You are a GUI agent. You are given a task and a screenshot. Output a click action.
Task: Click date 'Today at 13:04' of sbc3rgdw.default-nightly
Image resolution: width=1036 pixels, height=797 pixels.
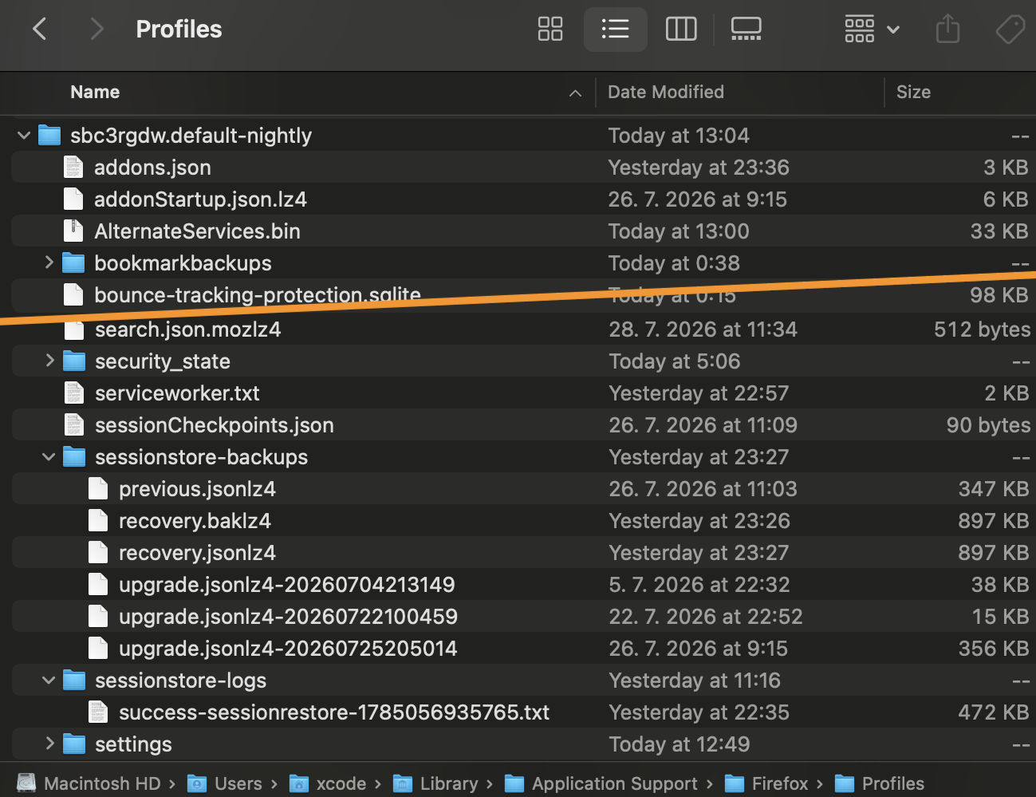[x=679, y=136]
